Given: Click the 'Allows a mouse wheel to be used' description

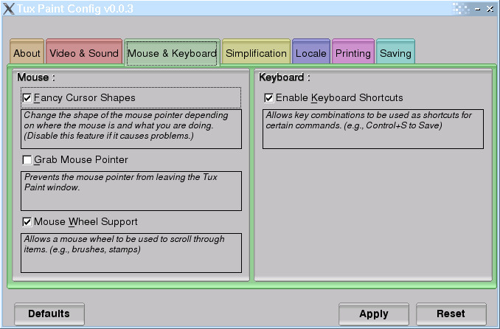Looking at the screenshot, I should point(131,253).
